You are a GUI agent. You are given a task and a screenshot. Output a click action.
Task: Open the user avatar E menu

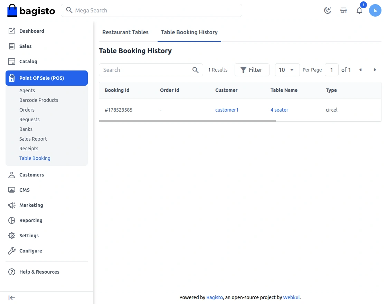(x=375, y=10)
